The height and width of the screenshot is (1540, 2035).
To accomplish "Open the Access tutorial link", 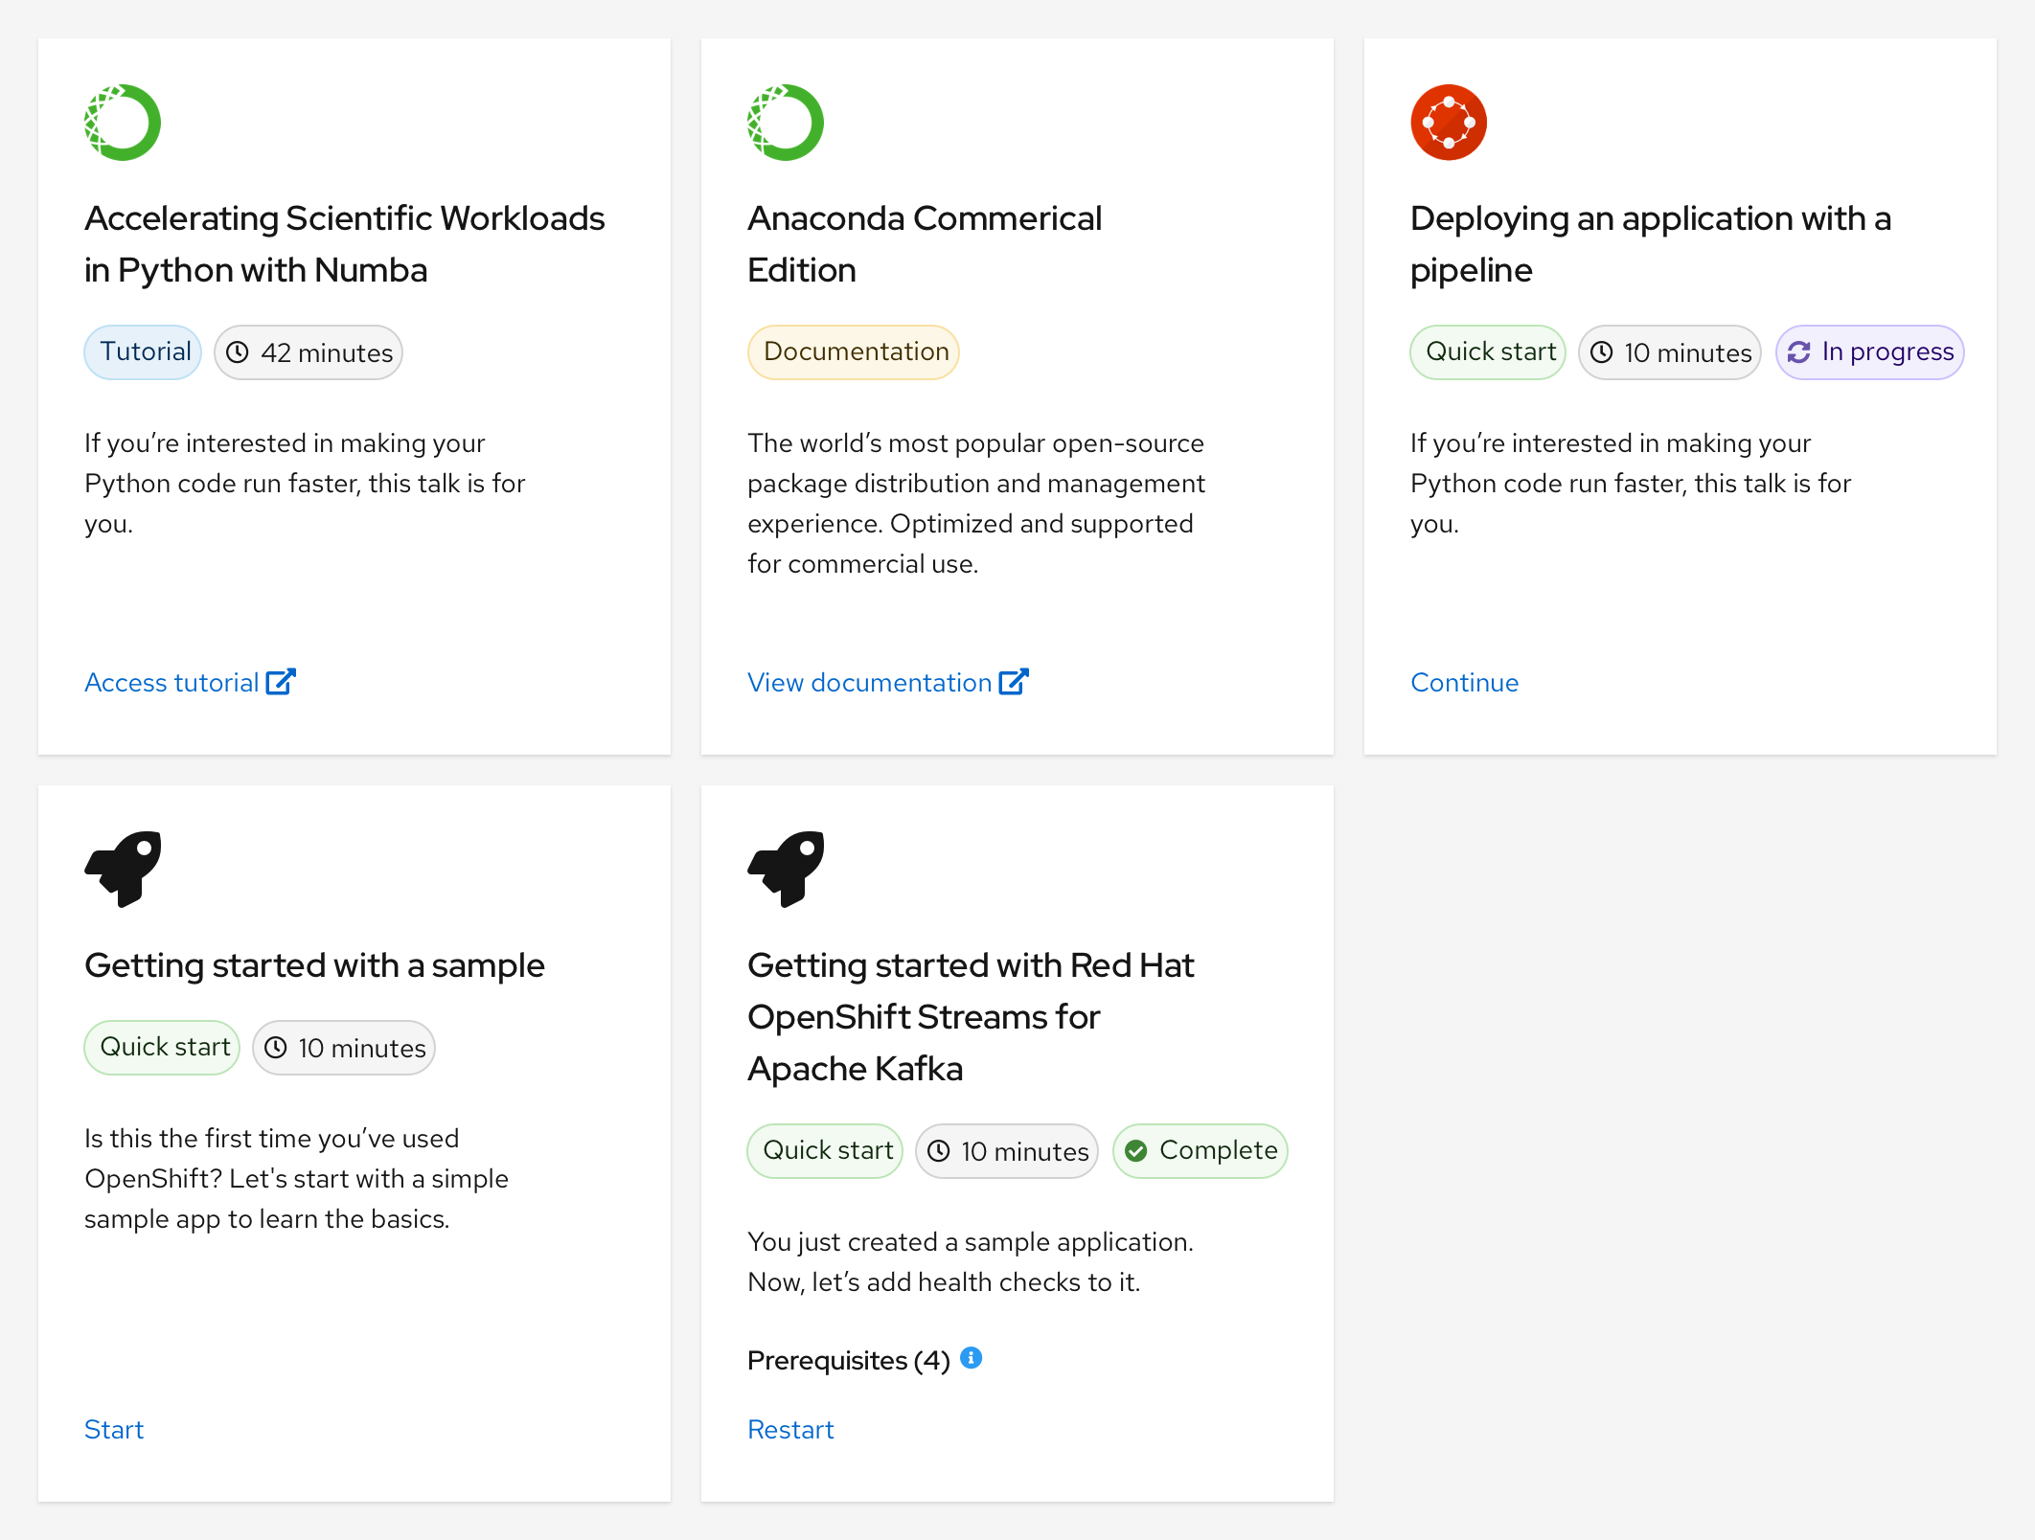I will [x=190, y=682].
